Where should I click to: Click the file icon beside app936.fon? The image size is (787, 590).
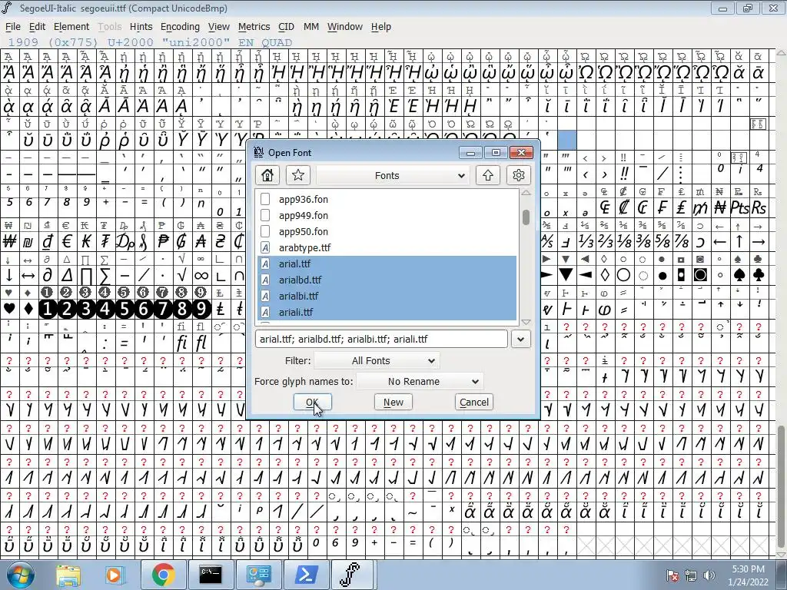pos(265,199)
